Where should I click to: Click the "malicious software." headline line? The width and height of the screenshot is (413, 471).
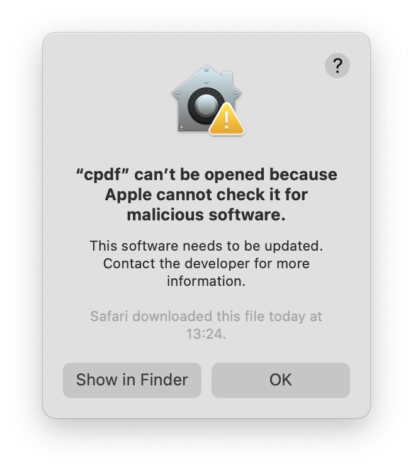[x=206, y=215]
